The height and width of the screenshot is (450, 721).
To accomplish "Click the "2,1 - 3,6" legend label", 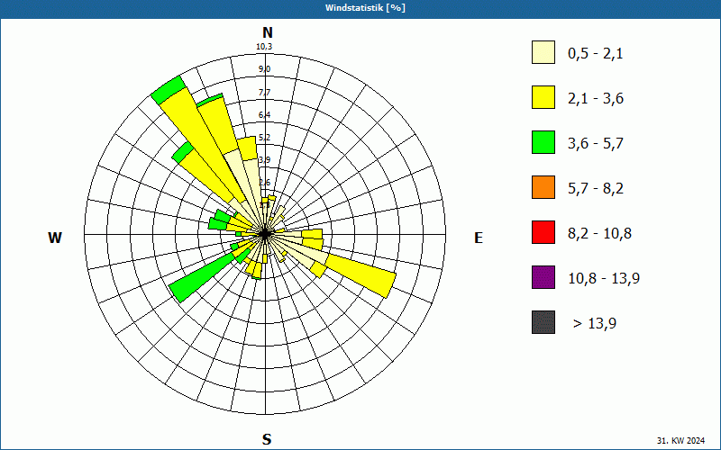I will click(x=596, y=99).
